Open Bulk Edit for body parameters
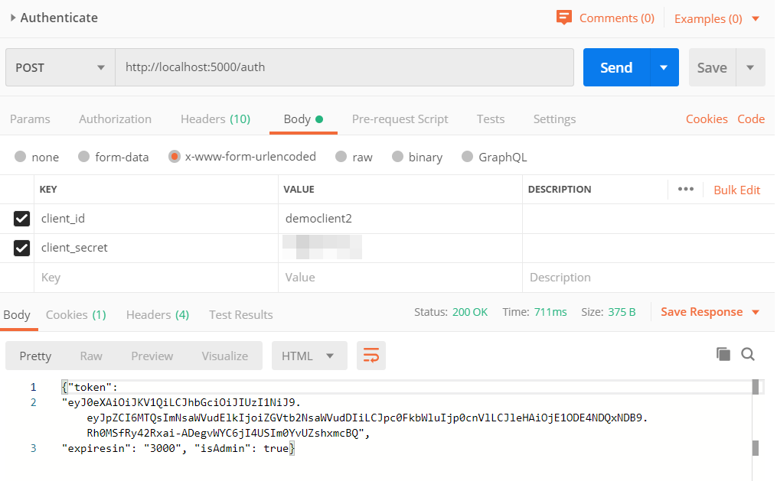The height and width of the screenshot is (481, 777). [x=736, y=189]
